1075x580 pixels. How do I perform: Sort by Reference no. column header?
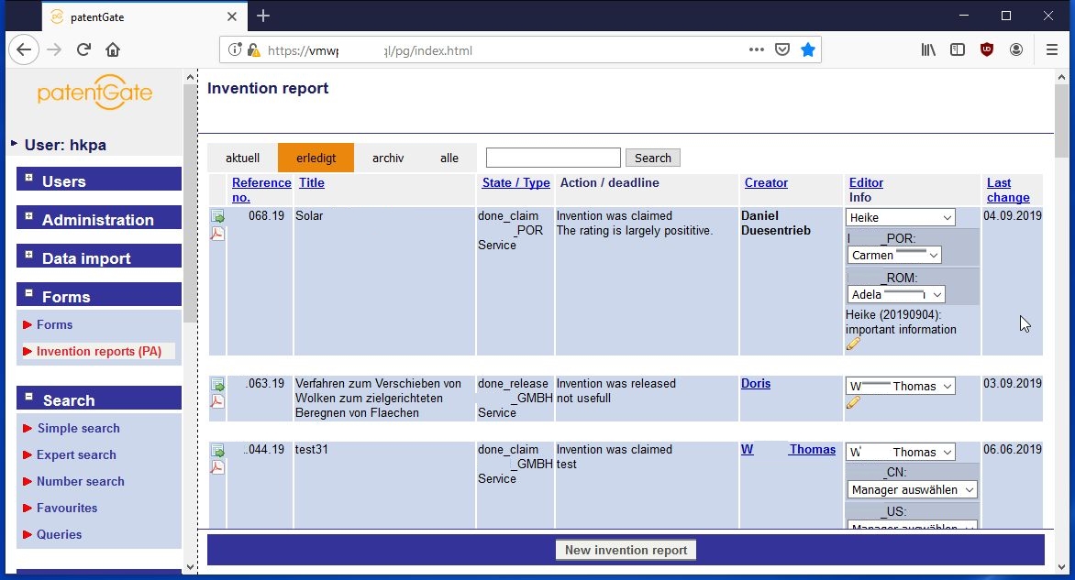(x=261, y=190)
